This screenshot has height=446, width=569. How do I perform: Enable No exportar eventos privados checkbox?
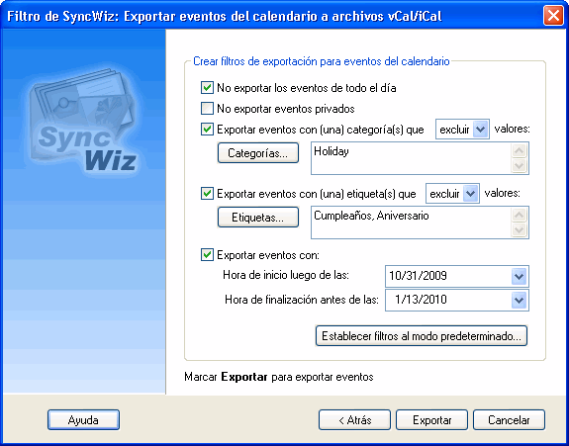tap(207, 109)
